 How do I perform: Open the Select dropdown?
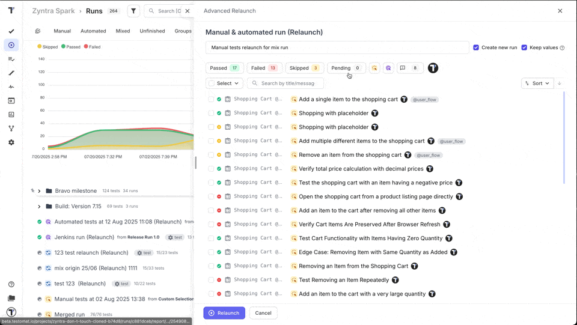click(x=224, y=84)
